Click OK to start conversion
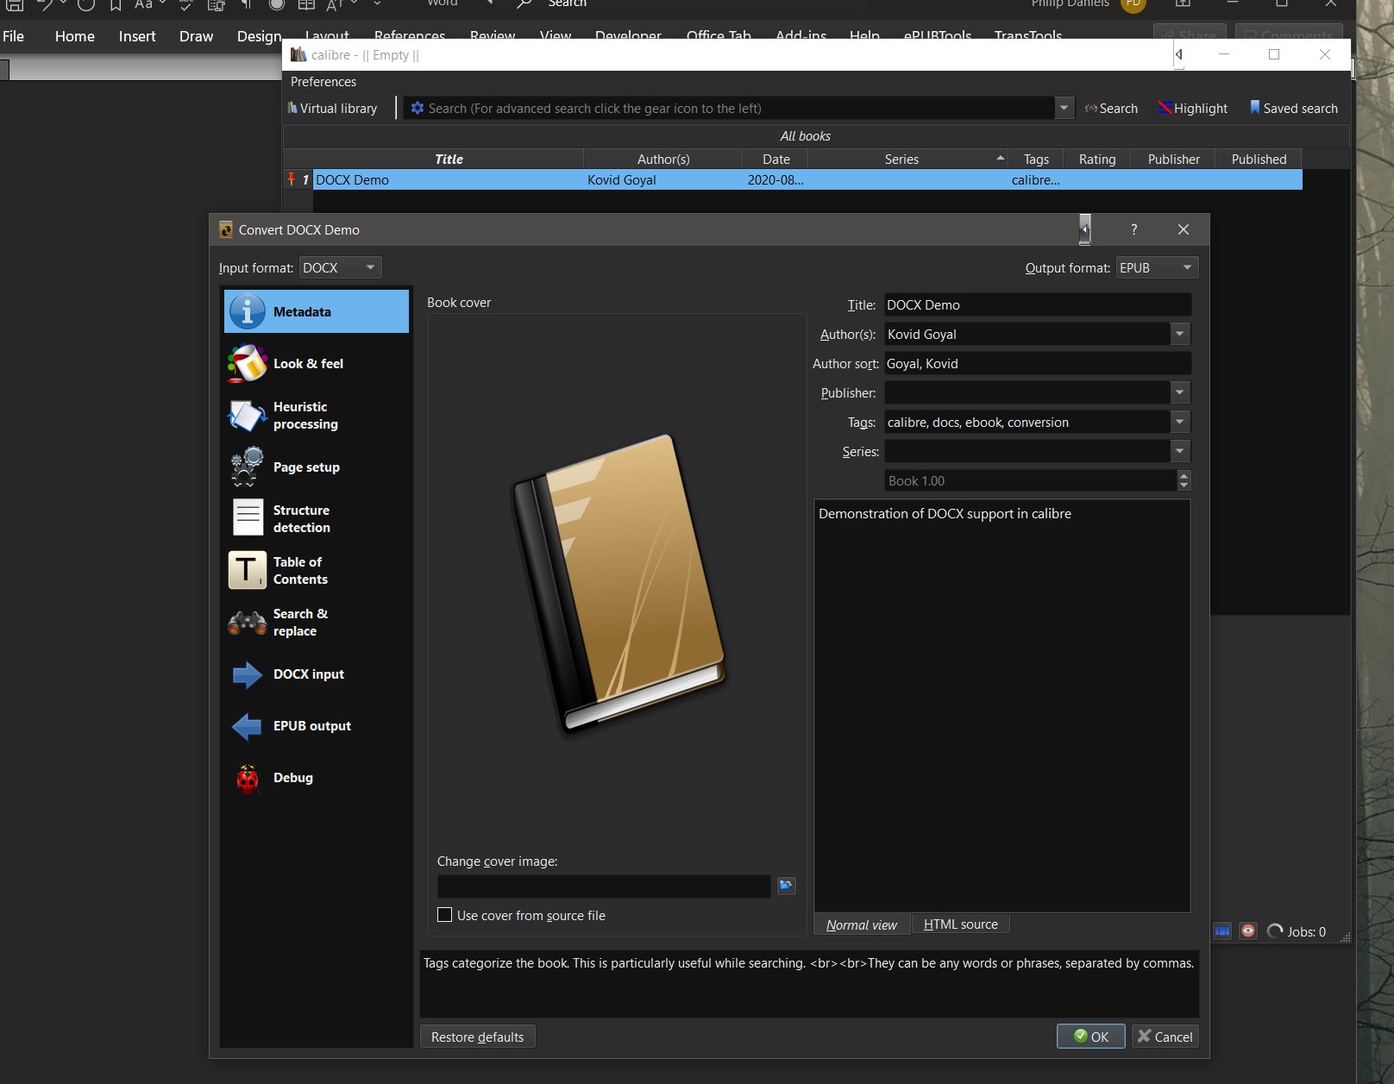Image resolution: width=1394 pixels, height=1084 pixels. [1091, 1036]
